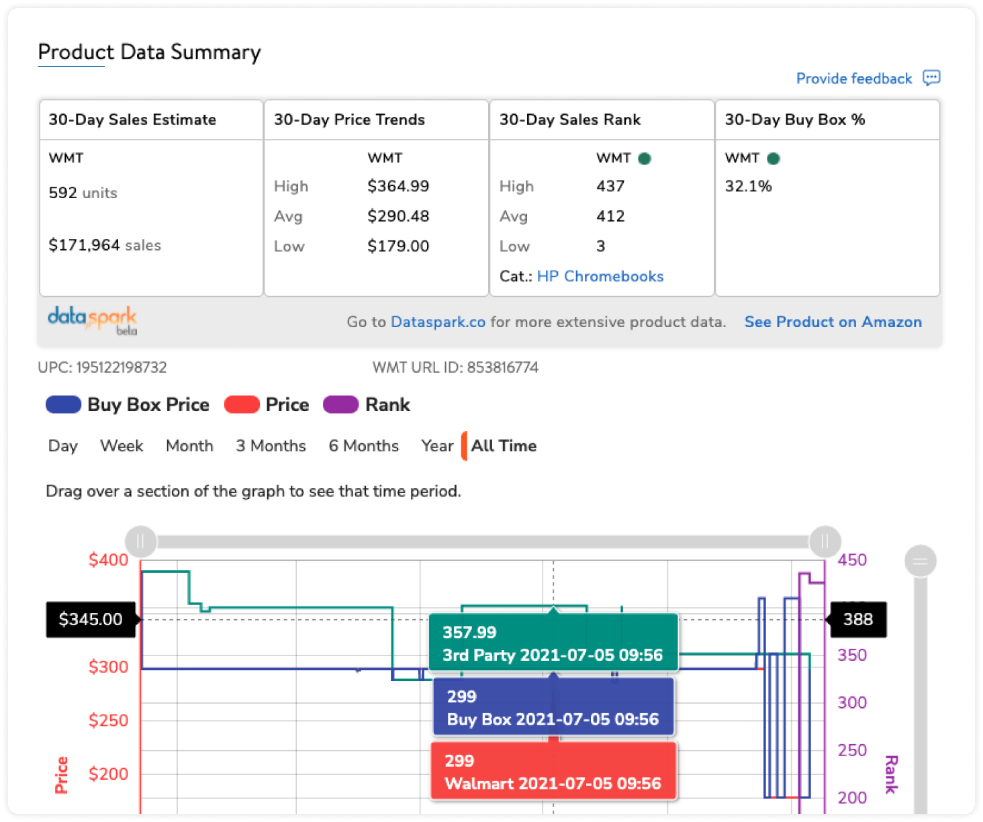983x822 pixels.
Task: Click the vertical rank zoom slider handle
Action: pyautogui.click(x=921, y=561)
